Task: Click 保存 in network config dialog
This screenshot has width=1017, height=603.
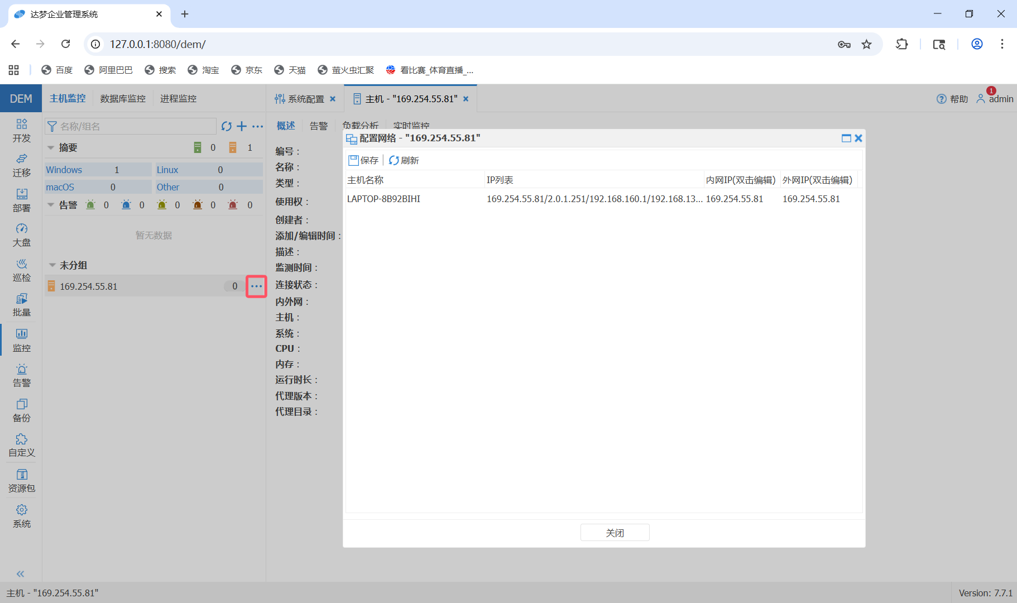Action: (363, 160)
